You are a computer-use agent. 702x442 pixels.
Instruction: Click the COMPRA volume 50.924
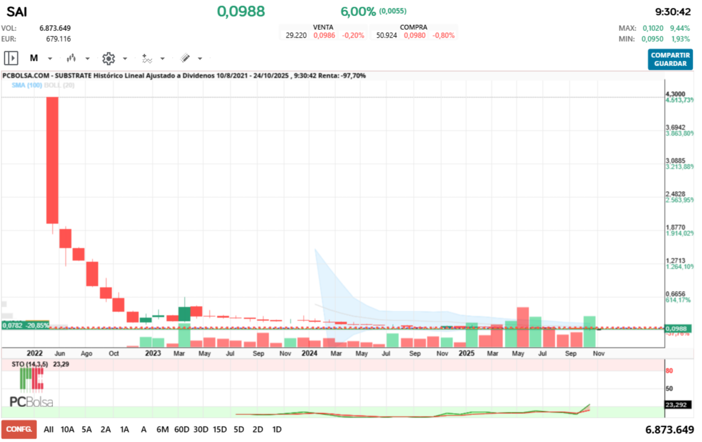pos(386,35)
